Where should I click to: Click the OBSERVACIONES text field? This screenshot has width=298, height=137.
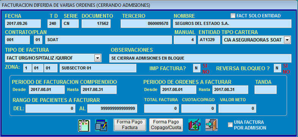click(x=200, y=58)
